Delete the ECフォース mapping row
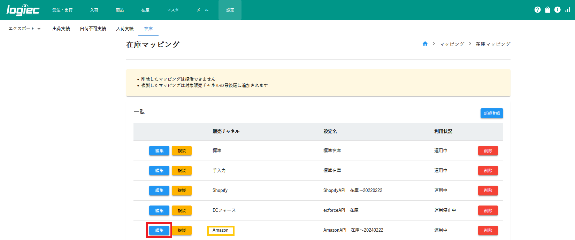This screenshot has height=240, width=575. tap(488, 210)
